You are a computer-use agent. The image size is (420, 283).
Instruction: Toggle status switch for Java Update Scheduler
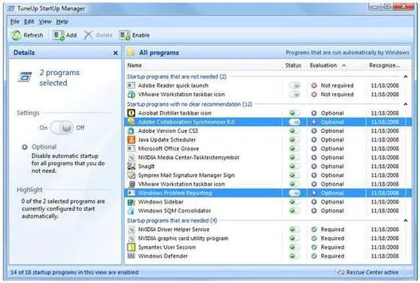295,140
